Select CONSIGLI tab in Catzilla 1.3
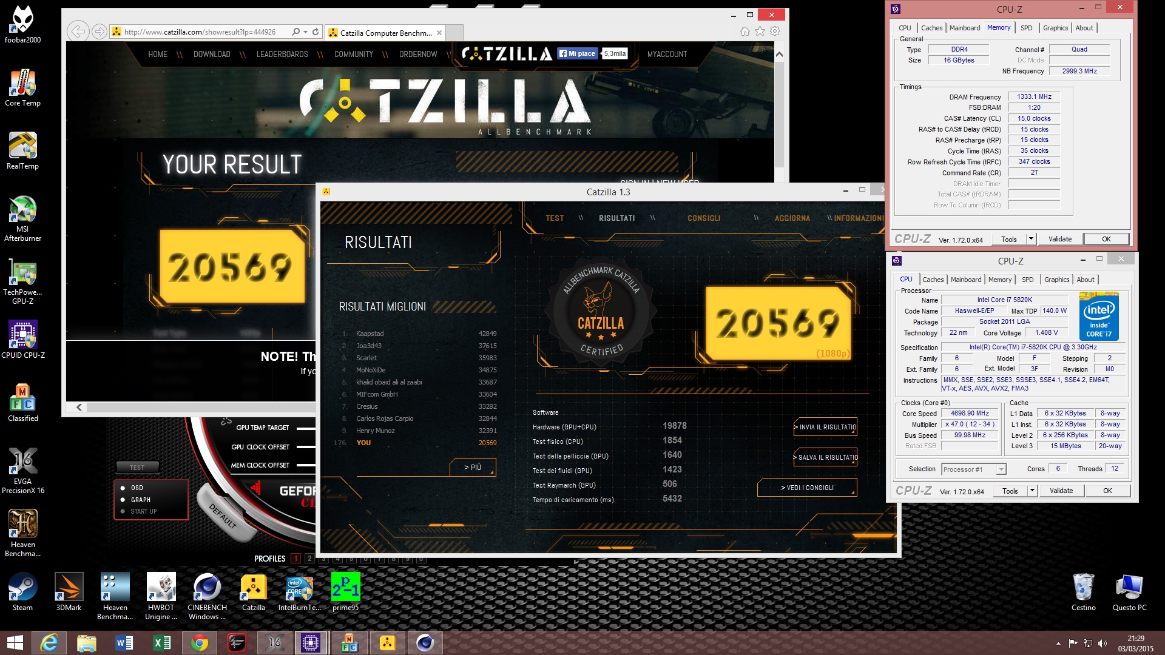 click(704, 218)
